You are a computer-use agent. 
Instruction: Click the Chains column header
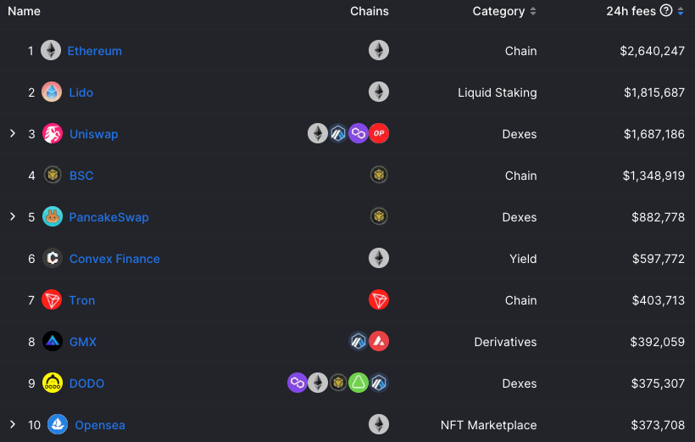pos(370,11)
